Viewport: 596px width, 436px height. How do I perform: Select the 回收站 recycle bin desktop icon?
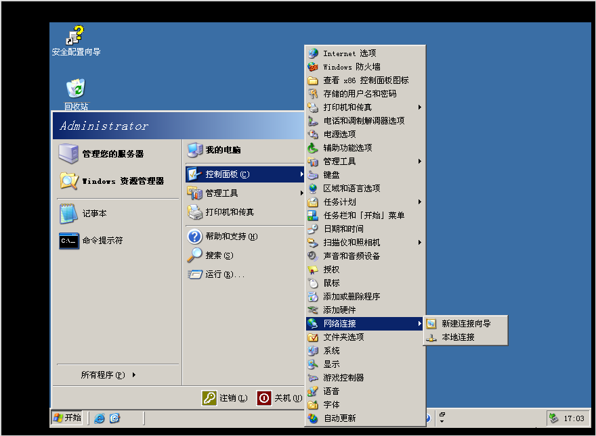click(76, 88)
